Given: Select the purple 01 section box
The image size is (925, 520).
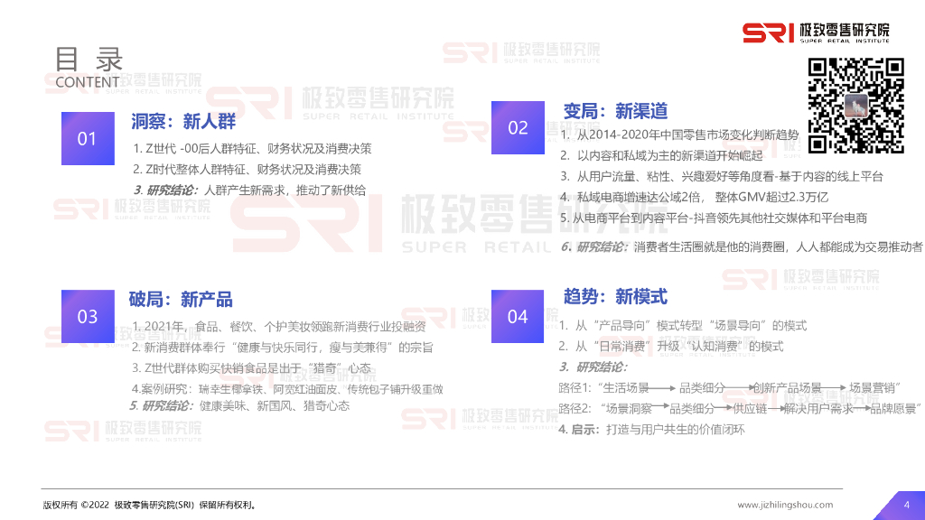Looking at the screenshot, I should pos(88,138).
